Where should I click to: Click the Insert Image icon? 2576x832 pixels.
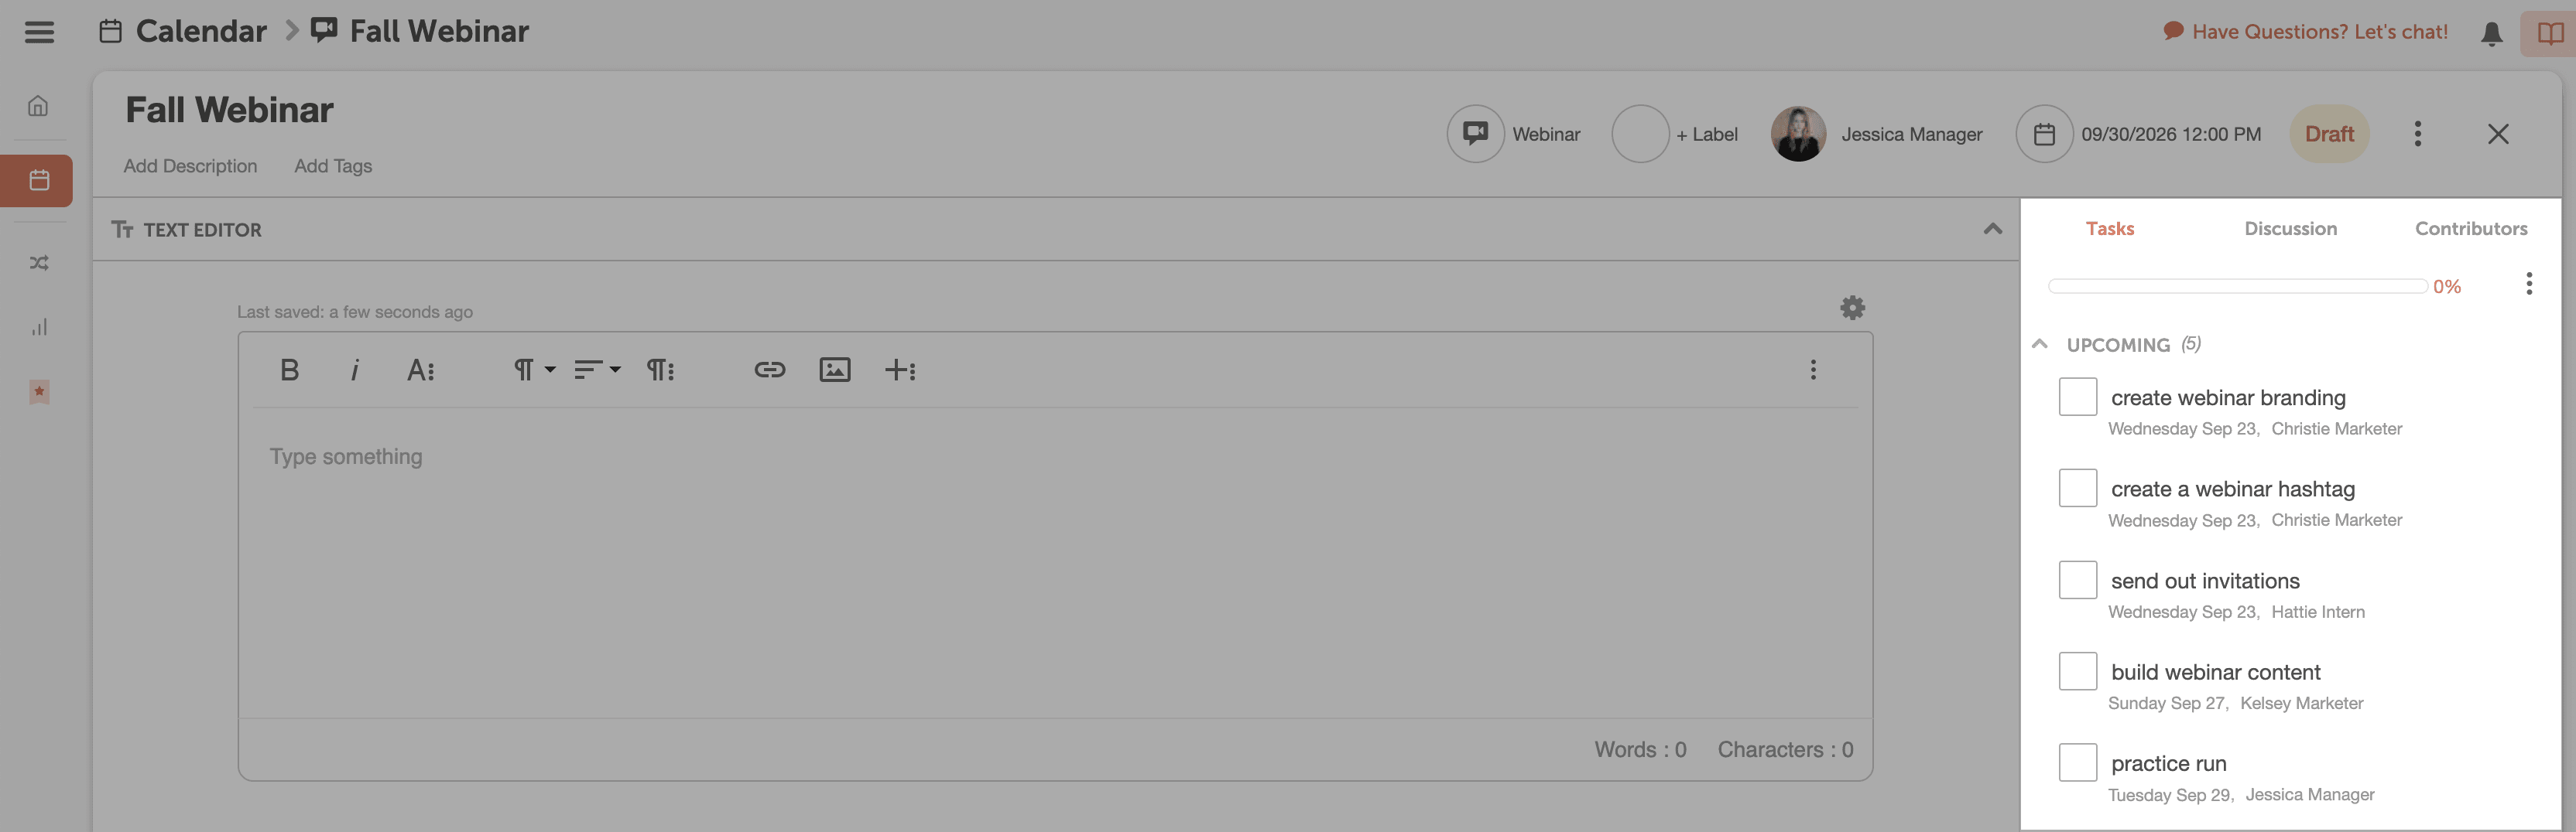click(834, 370)
